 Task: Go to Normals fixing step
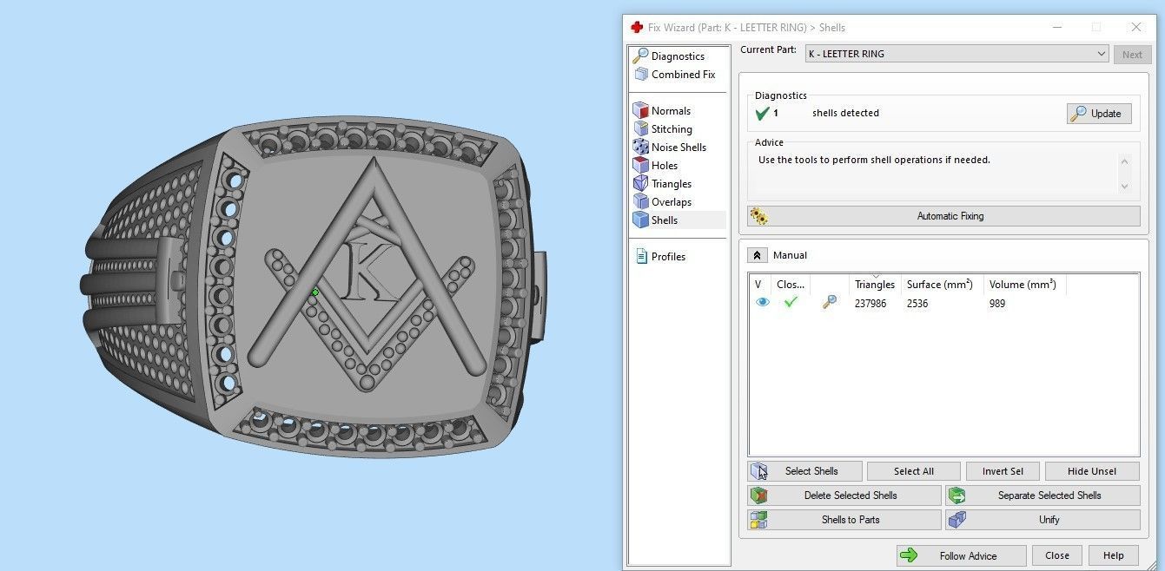pos(662,111)
